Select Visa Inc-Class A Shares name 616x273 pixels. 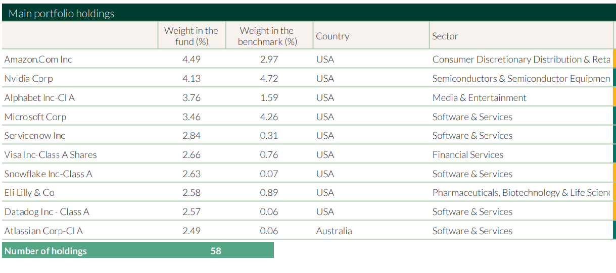click(51, 155)
